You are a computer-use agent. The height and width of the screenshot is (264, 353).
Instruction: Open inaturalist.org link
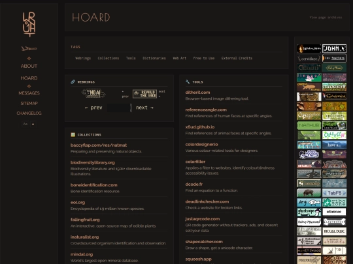(x=84, y=237)
